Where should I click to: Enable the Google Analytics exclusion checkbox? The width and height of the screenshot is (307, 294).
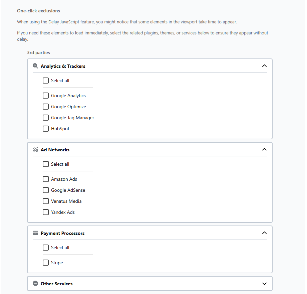46,96
